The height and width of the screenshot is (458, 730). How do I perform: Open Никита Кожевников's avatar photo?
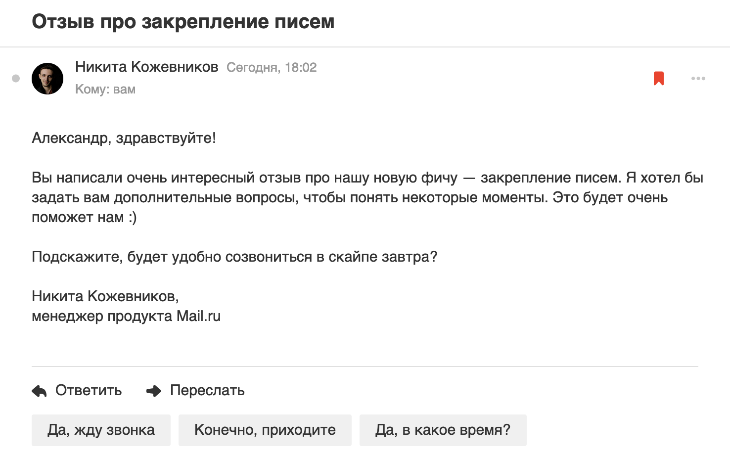pyautogui.click(x=47, y=78)
